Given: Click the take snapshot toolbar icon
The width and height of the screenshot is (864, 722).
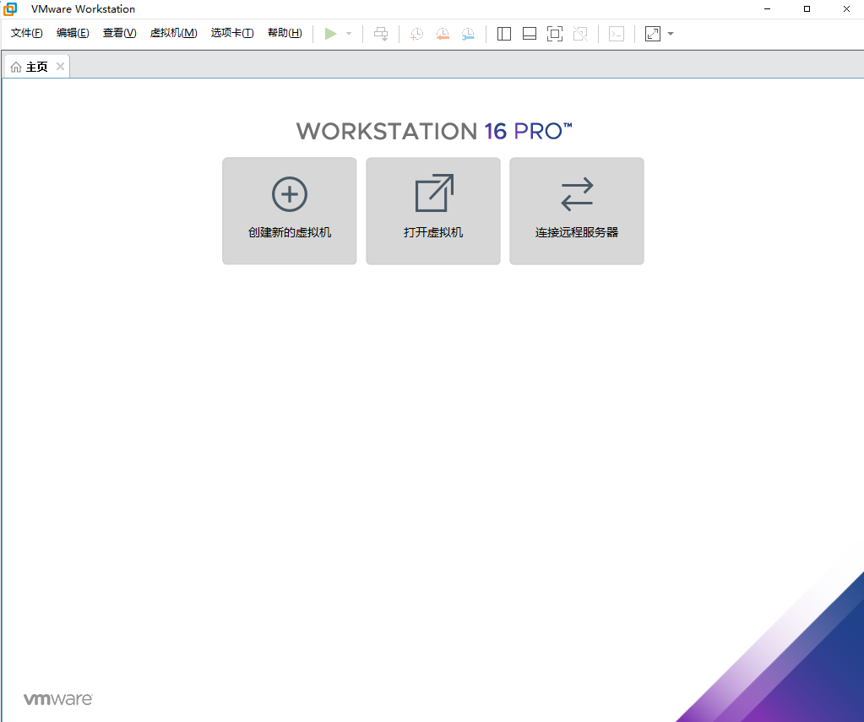Looking at the screenshot, I should click(x=416, y=34).
